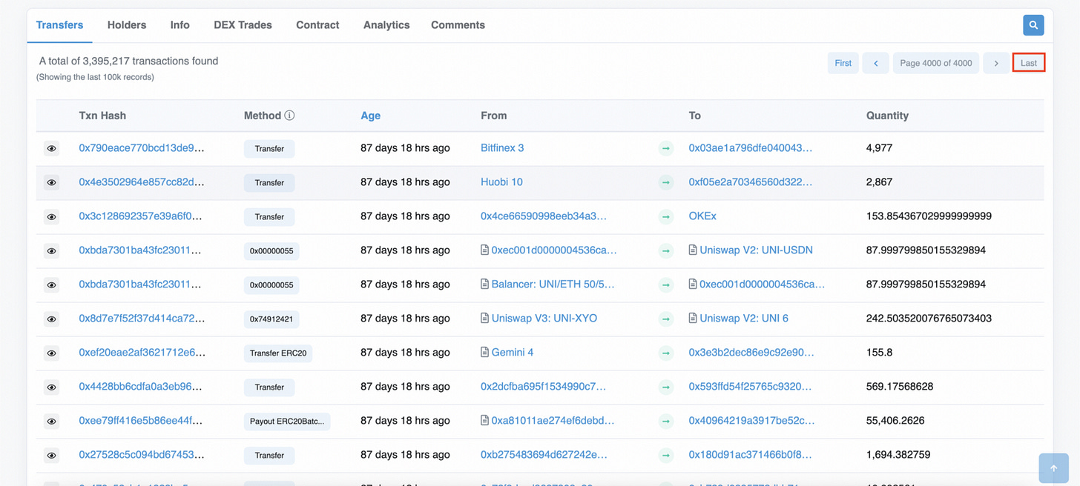Open the Info tab
This screenshot has height=486, width=1080.
point(180,25)
